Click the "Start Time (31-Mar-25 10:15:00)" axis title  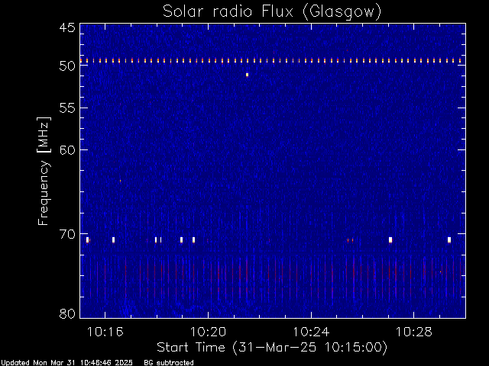(x=272, y=348)
